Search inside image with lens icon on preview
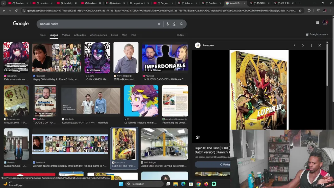 (198, 137)
